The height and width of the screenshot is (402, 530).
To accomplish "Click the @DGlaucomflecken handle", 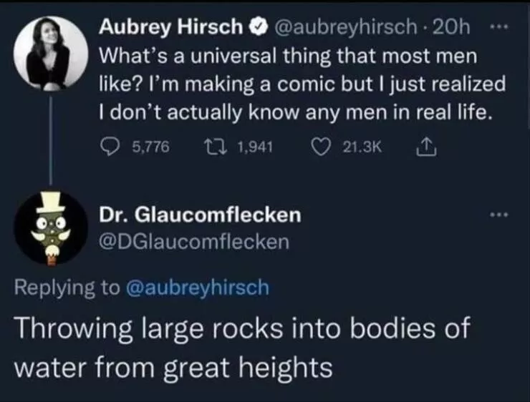I will tap(193, 242).
